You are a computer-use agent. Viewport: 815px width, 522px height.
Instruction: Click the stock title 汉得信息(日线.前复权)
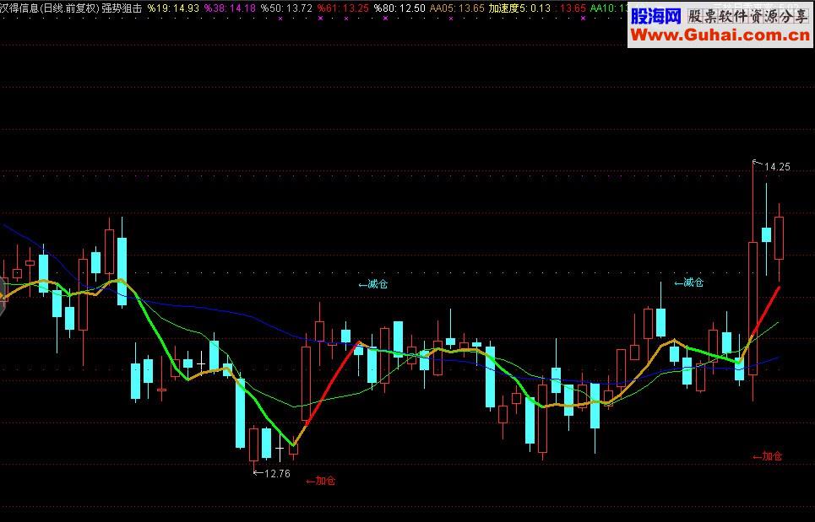tap(50, 8)
